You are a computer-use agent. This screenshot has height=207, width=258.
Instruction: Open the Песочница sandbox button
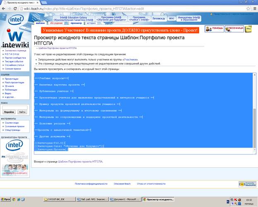point(234,29)
